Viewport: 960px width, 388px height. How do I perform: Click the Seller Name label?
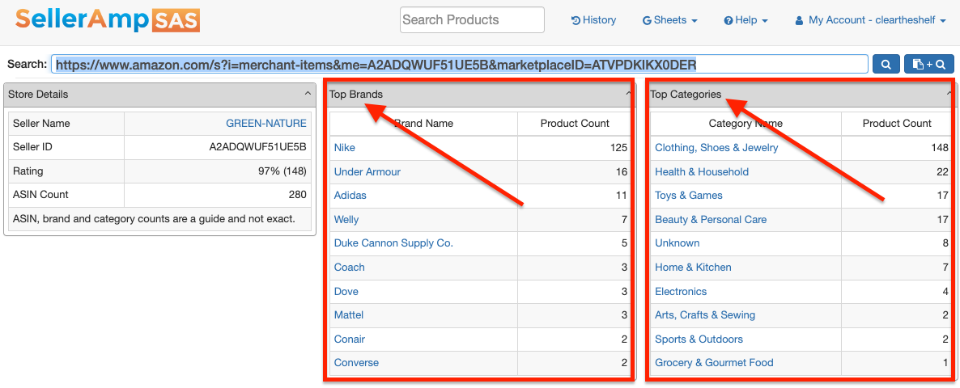point(41,124)
